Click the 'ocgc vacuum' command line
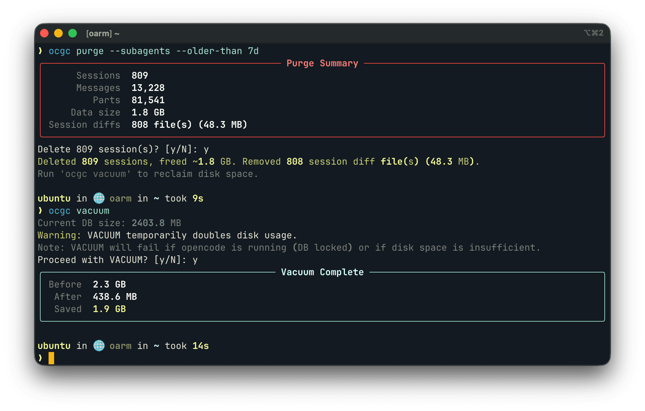Viewport: 645px width, 411px height. (79, 211)
